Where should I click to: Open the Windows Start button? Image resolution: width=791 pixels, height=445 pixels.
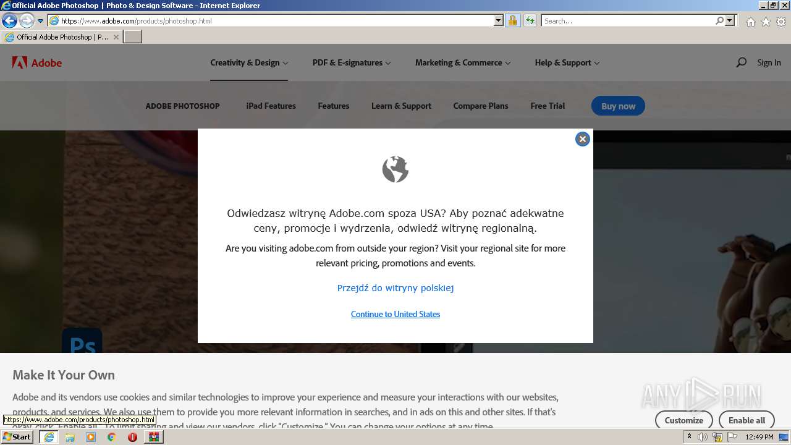(x=17, y=437)
